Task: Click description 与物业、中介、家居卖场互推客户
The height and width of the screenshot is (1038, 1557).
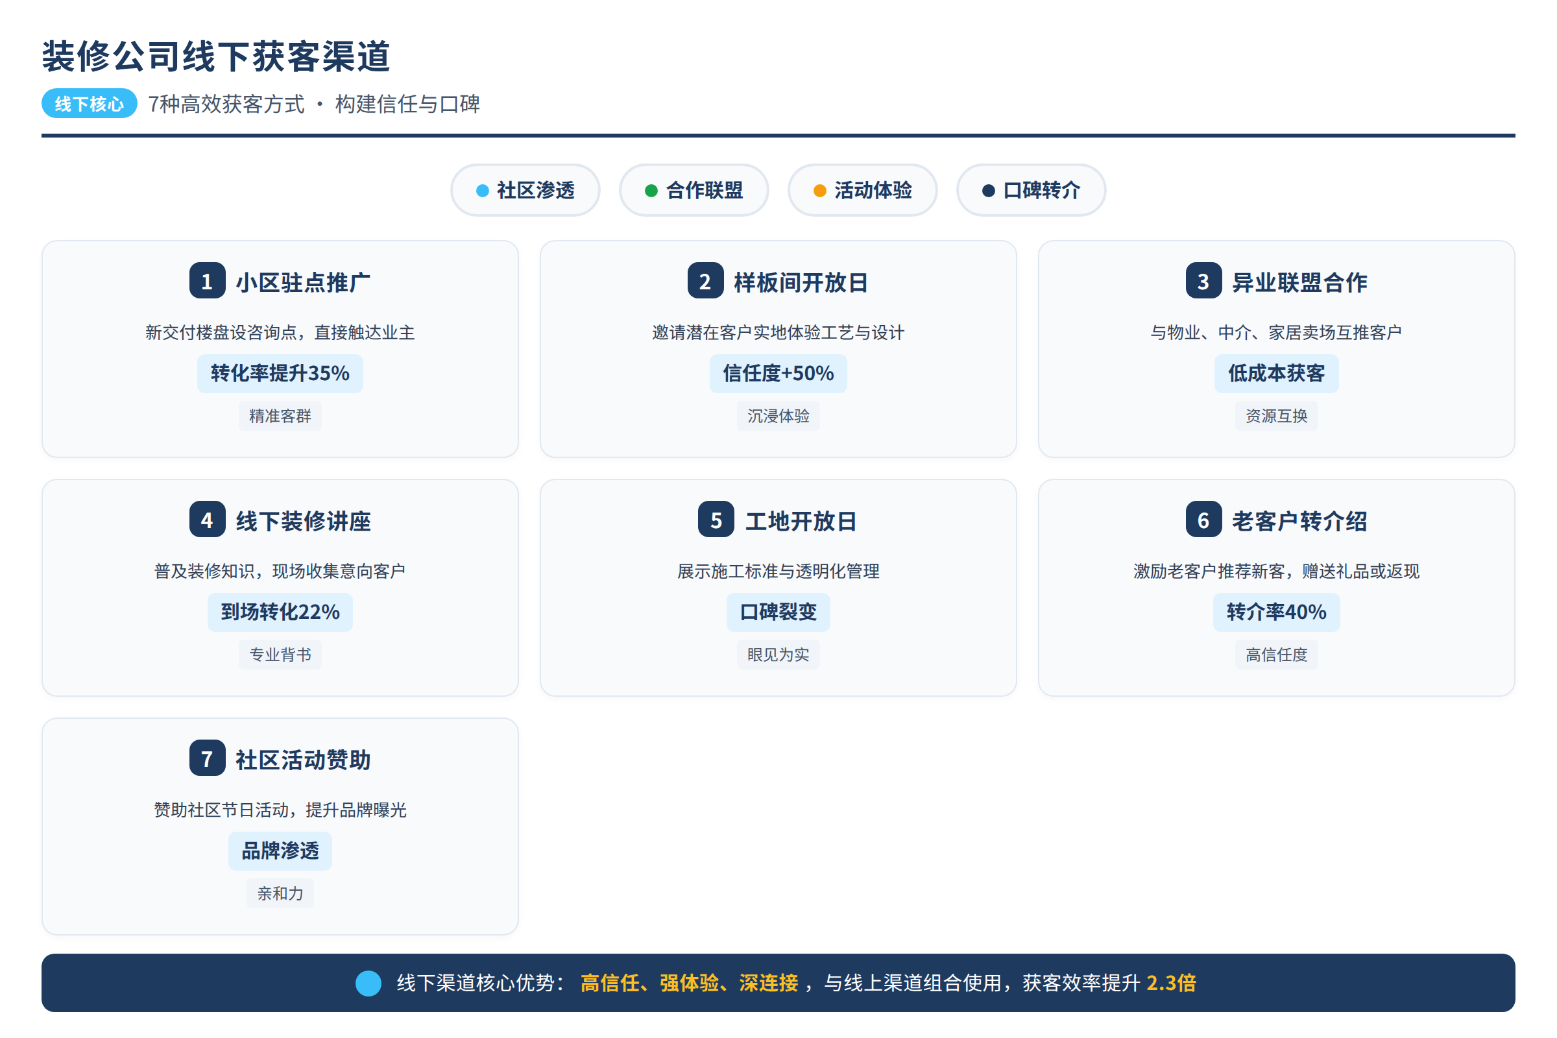Action: coord(1276,332)
